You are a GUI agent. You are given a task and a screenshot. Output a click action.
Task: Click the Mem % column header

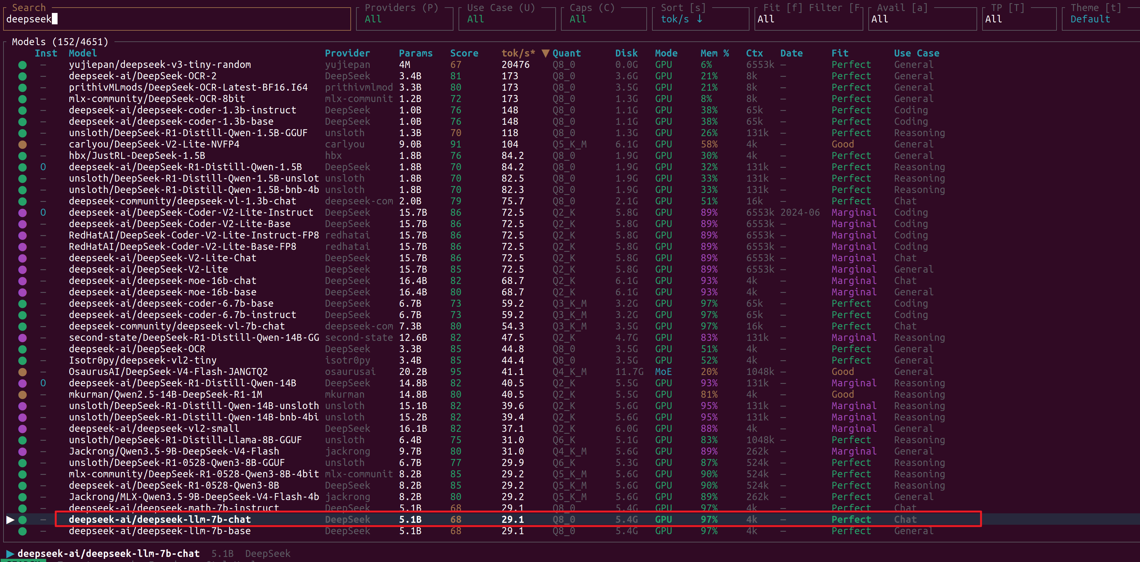[714, 53]
